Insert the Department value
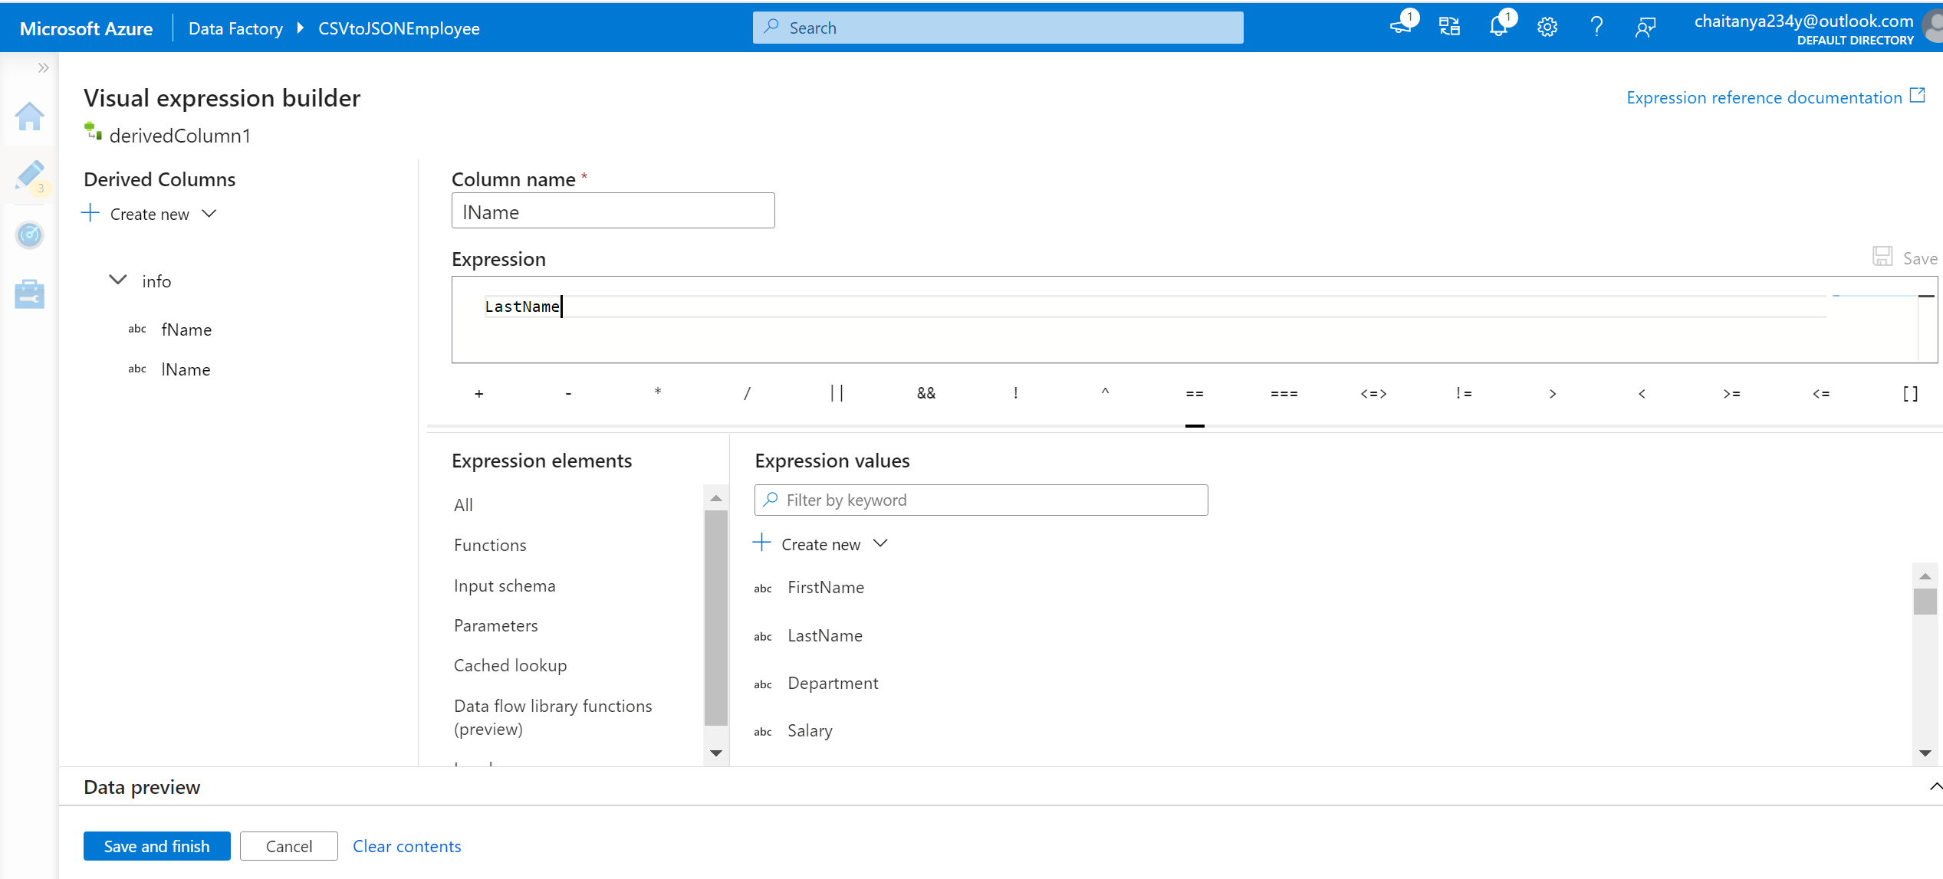This screenshot has width=1943, height=879. [833, 683]
